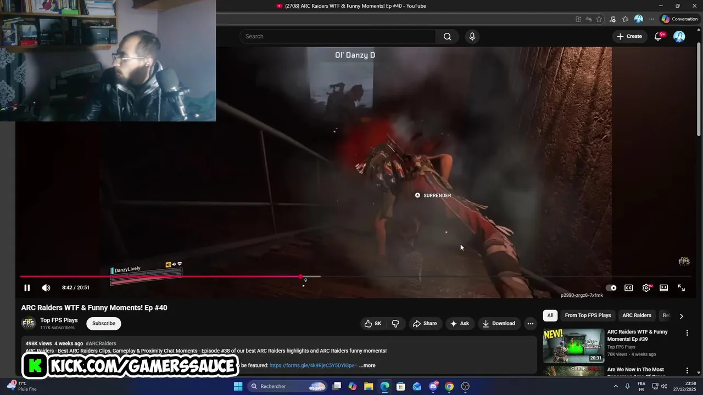
Task: Open the Windows Start menu
Action: pyautogui.click(x=238, y=386)
